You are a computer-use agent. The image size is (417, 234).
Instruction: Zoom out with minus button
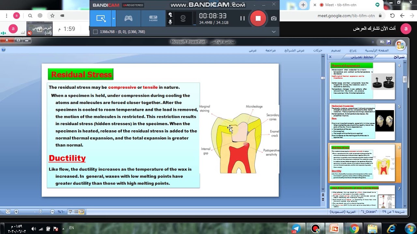point(52,212)
